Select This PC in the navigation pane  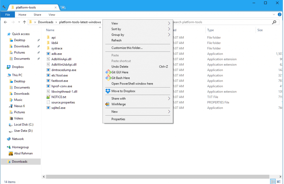pyautogui.click(x=17, y=75)
